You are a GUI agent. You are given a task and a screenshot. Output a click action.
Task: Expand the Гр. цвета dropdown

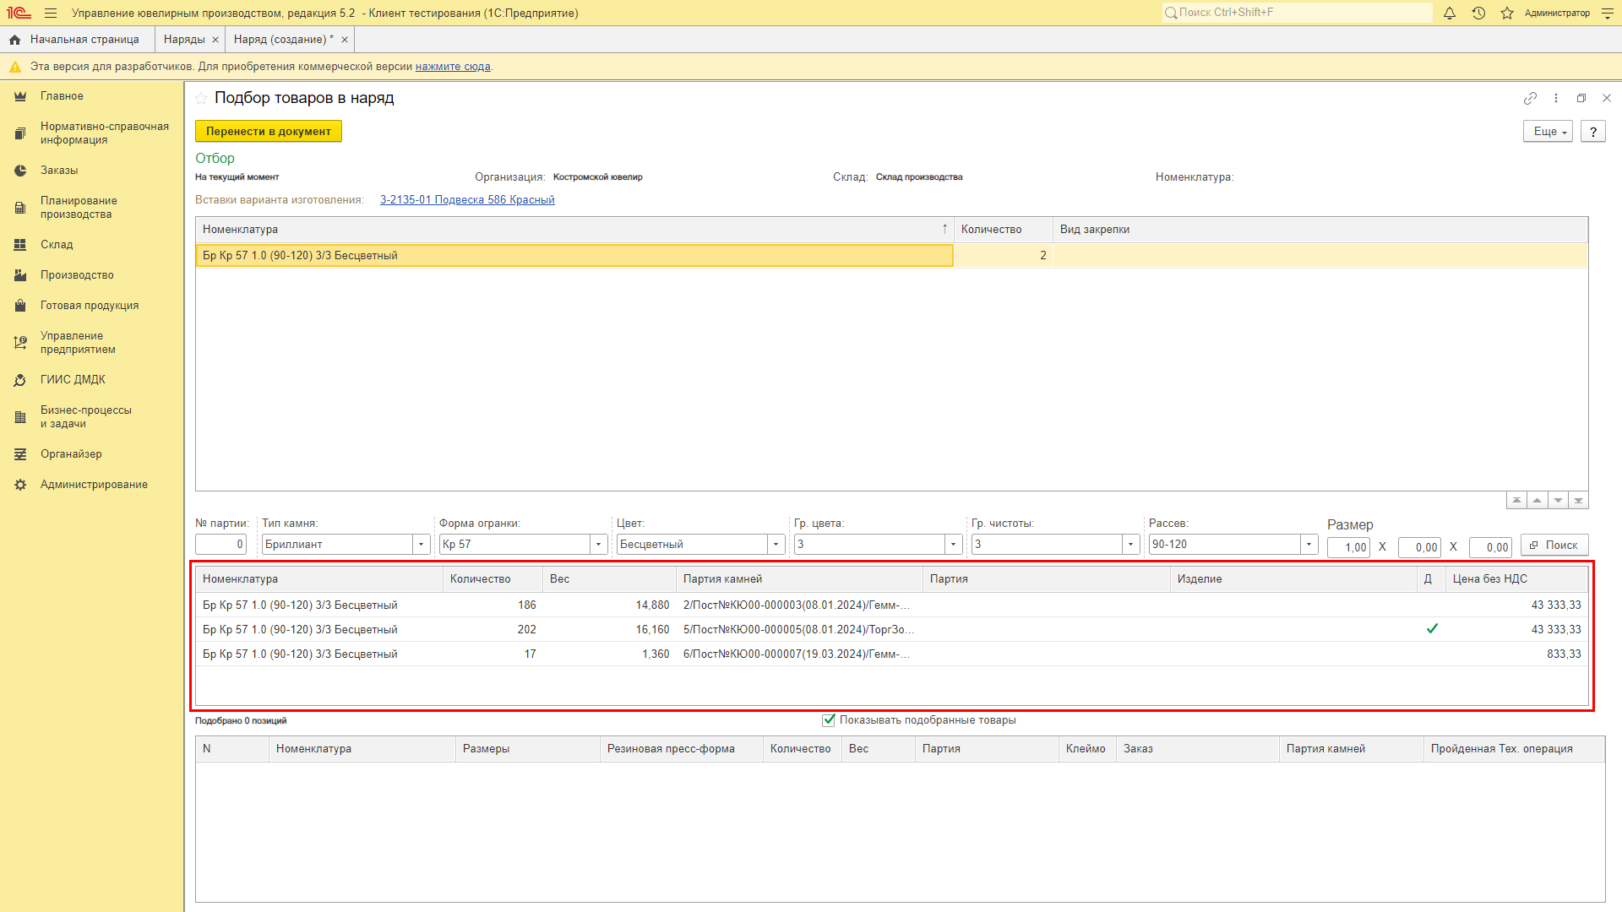953,545
